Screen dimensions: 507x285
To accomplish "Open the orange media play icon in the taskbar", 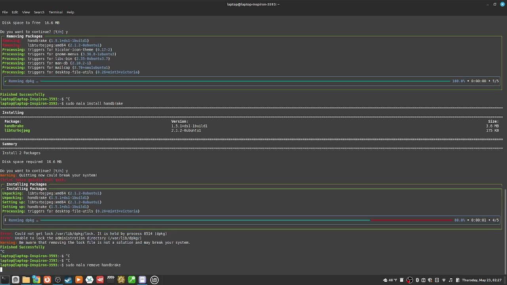I will click(x=78, y=280).
